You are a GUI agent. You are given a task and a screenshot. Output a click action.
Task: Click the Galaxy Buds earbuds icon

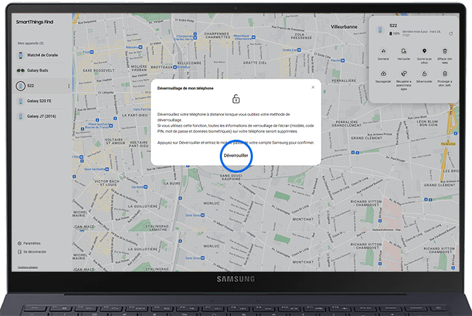[x=20, y=70]
